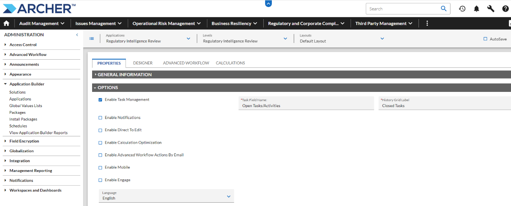Toggle the AutoSave checkbox
This screenshot has height=206, width=511.
point(485,39)
